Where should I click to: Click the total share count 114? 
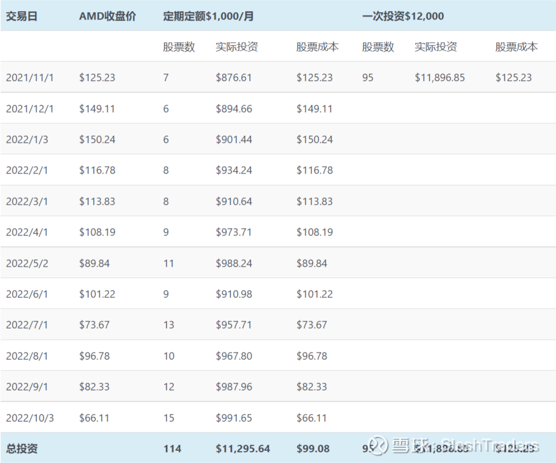(172, 449)
